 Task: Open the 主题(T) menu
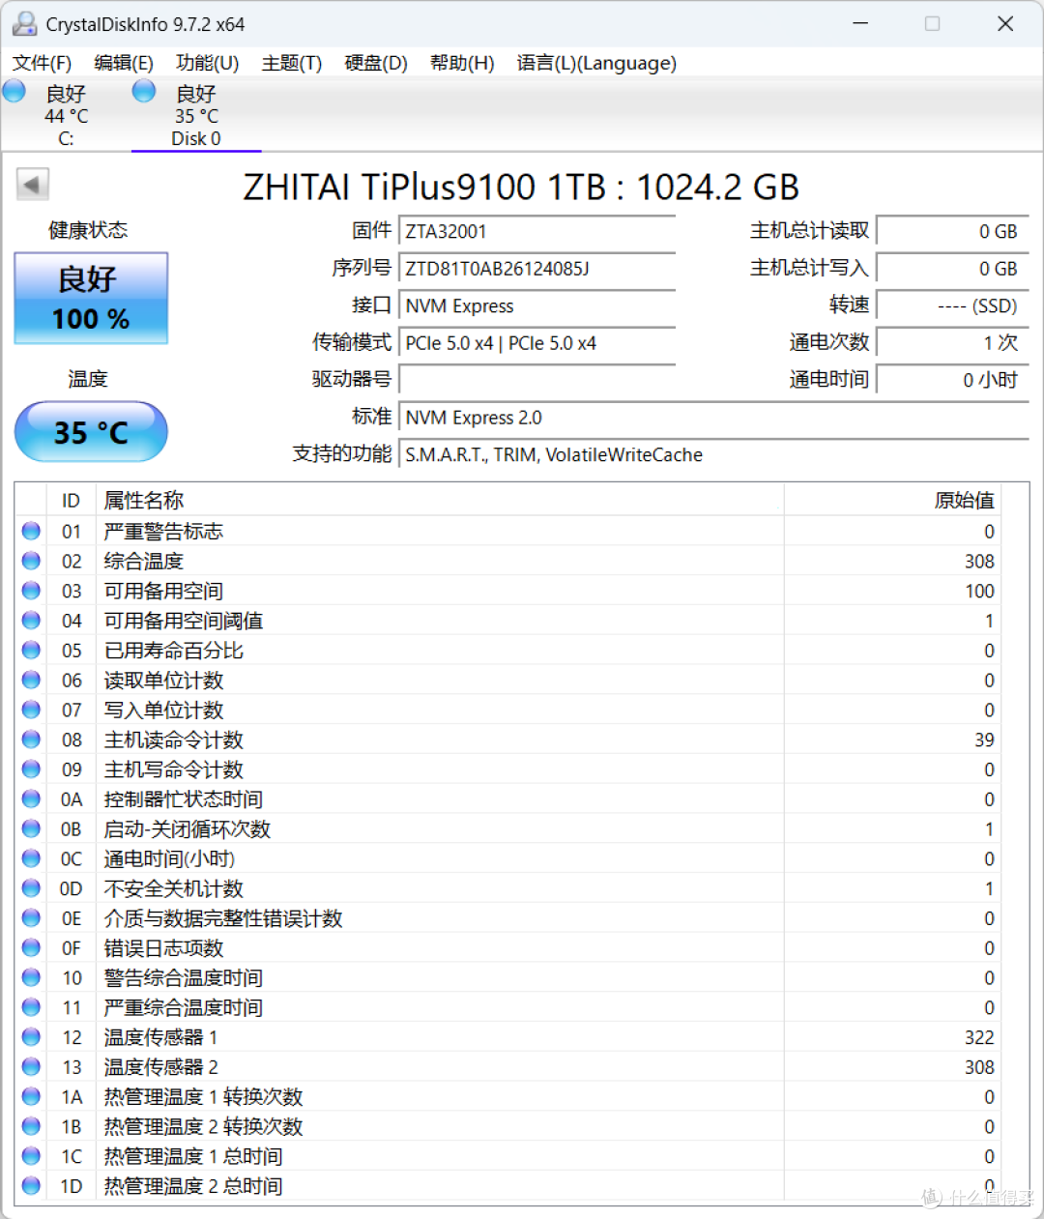(x=291, y=63)
